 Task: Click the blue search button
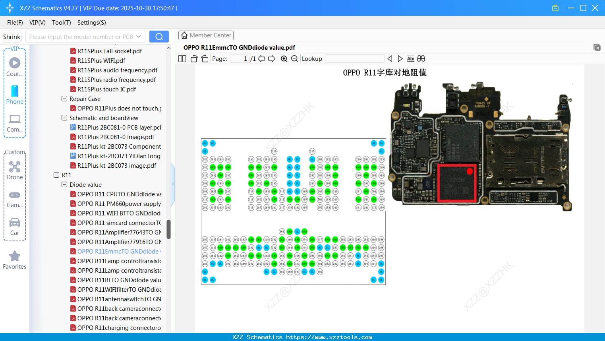pyautogui.click(x=159, y=37)
